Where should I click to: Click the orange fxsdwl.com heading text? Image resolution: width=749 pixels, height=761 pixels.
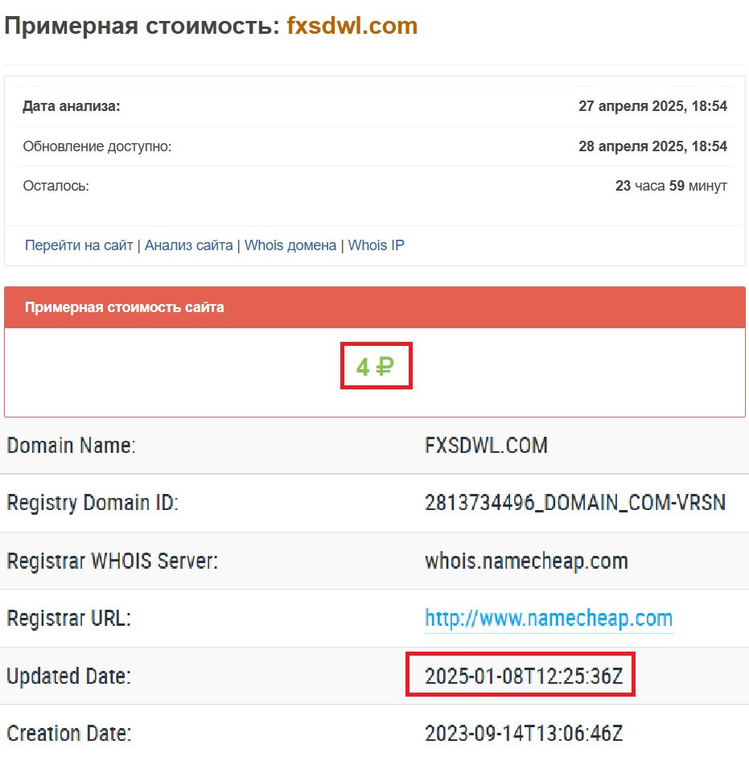(x=352, y=26)
